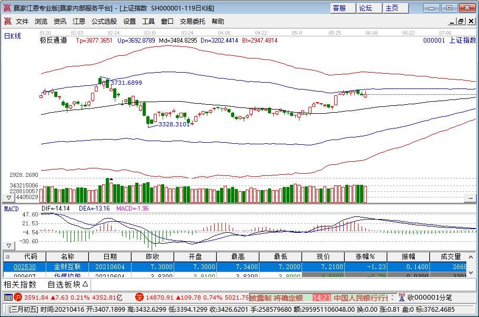479x317 pixels.
Task: Switch to the 相关指数 tab
Action: coord(20,284)
